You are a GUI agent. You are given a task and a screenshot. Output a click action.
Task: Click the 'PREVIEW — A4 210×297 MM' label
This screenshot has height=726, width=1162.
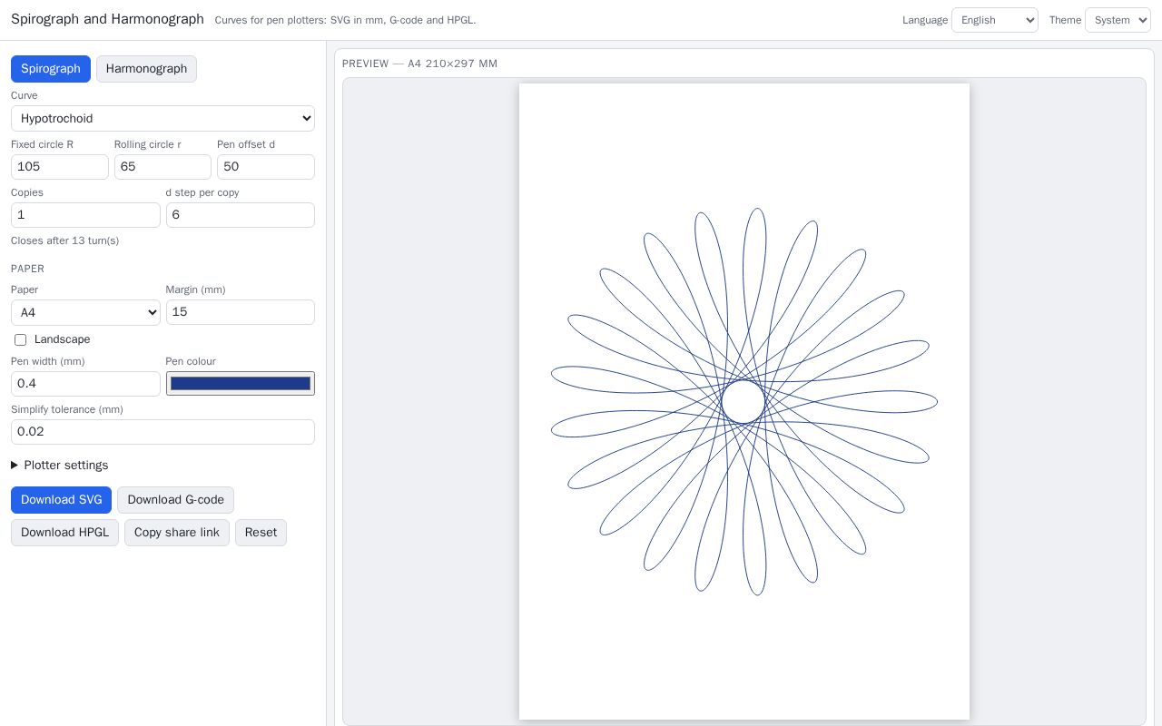tap(419, 64)
